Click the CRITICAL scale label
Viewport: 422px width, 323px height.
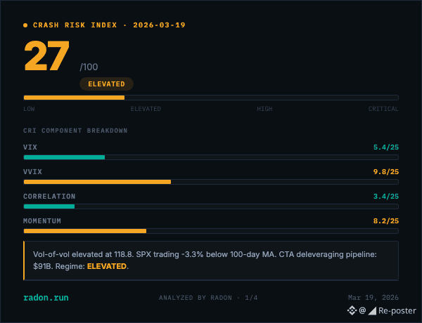coord(383,109)
